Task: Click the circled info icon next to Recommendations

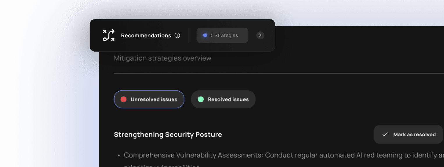Action: 177,35
